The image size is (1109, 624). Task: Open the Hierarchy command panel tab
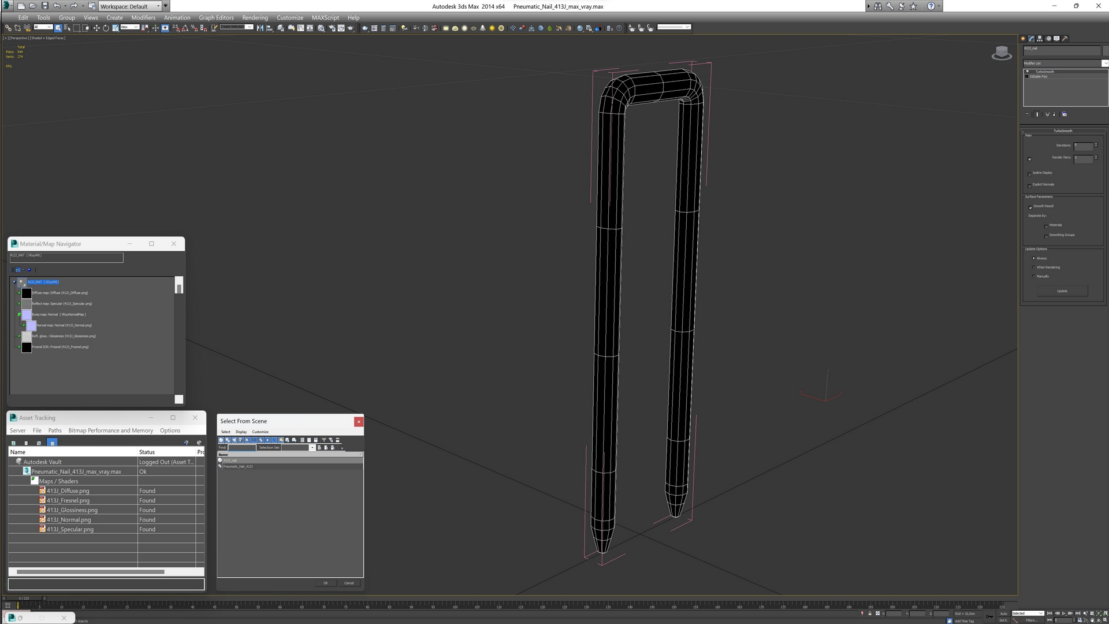pyautogui.click(x=1040, y=39)
